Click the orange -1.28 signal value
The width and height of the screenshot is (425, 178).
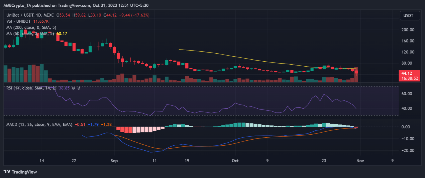tap(106, 125)
